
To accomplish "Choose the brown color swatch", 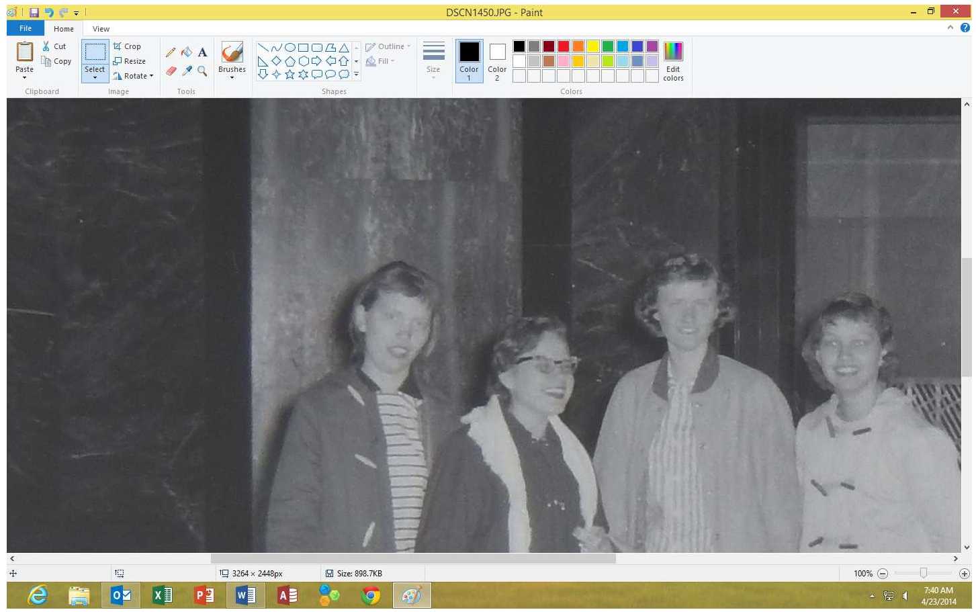I will tap(549, 61).
